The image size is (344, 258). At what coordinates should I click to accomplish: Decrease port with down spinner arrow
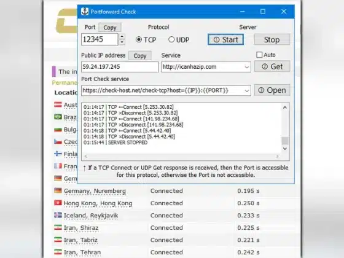tap(122, 42)
